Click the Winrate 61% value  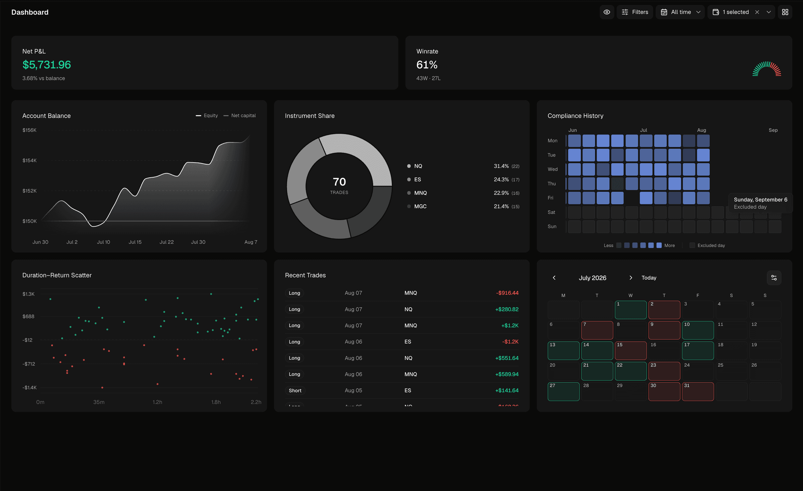[x=427, y=65]
